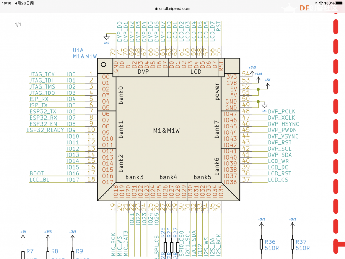Image resolution: width=345 pixels, height=259 pixels.
Task: Tap the +3V3 power arrow above R37
Action: 293,224
